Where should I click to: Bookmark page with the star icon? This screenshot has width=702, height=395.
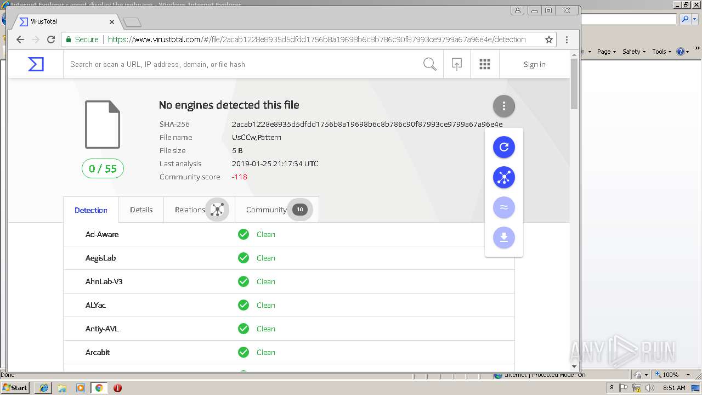coord(549,39)
